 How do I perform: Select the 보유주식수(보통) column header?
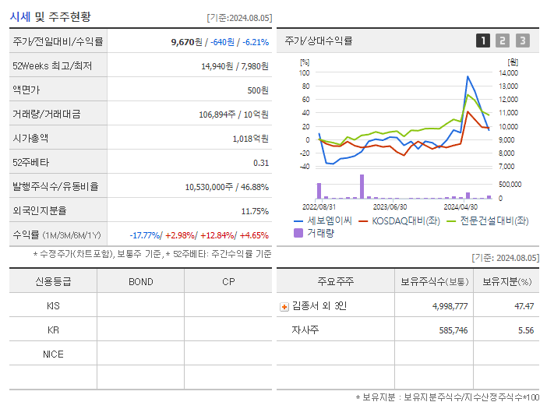point(434,281)
